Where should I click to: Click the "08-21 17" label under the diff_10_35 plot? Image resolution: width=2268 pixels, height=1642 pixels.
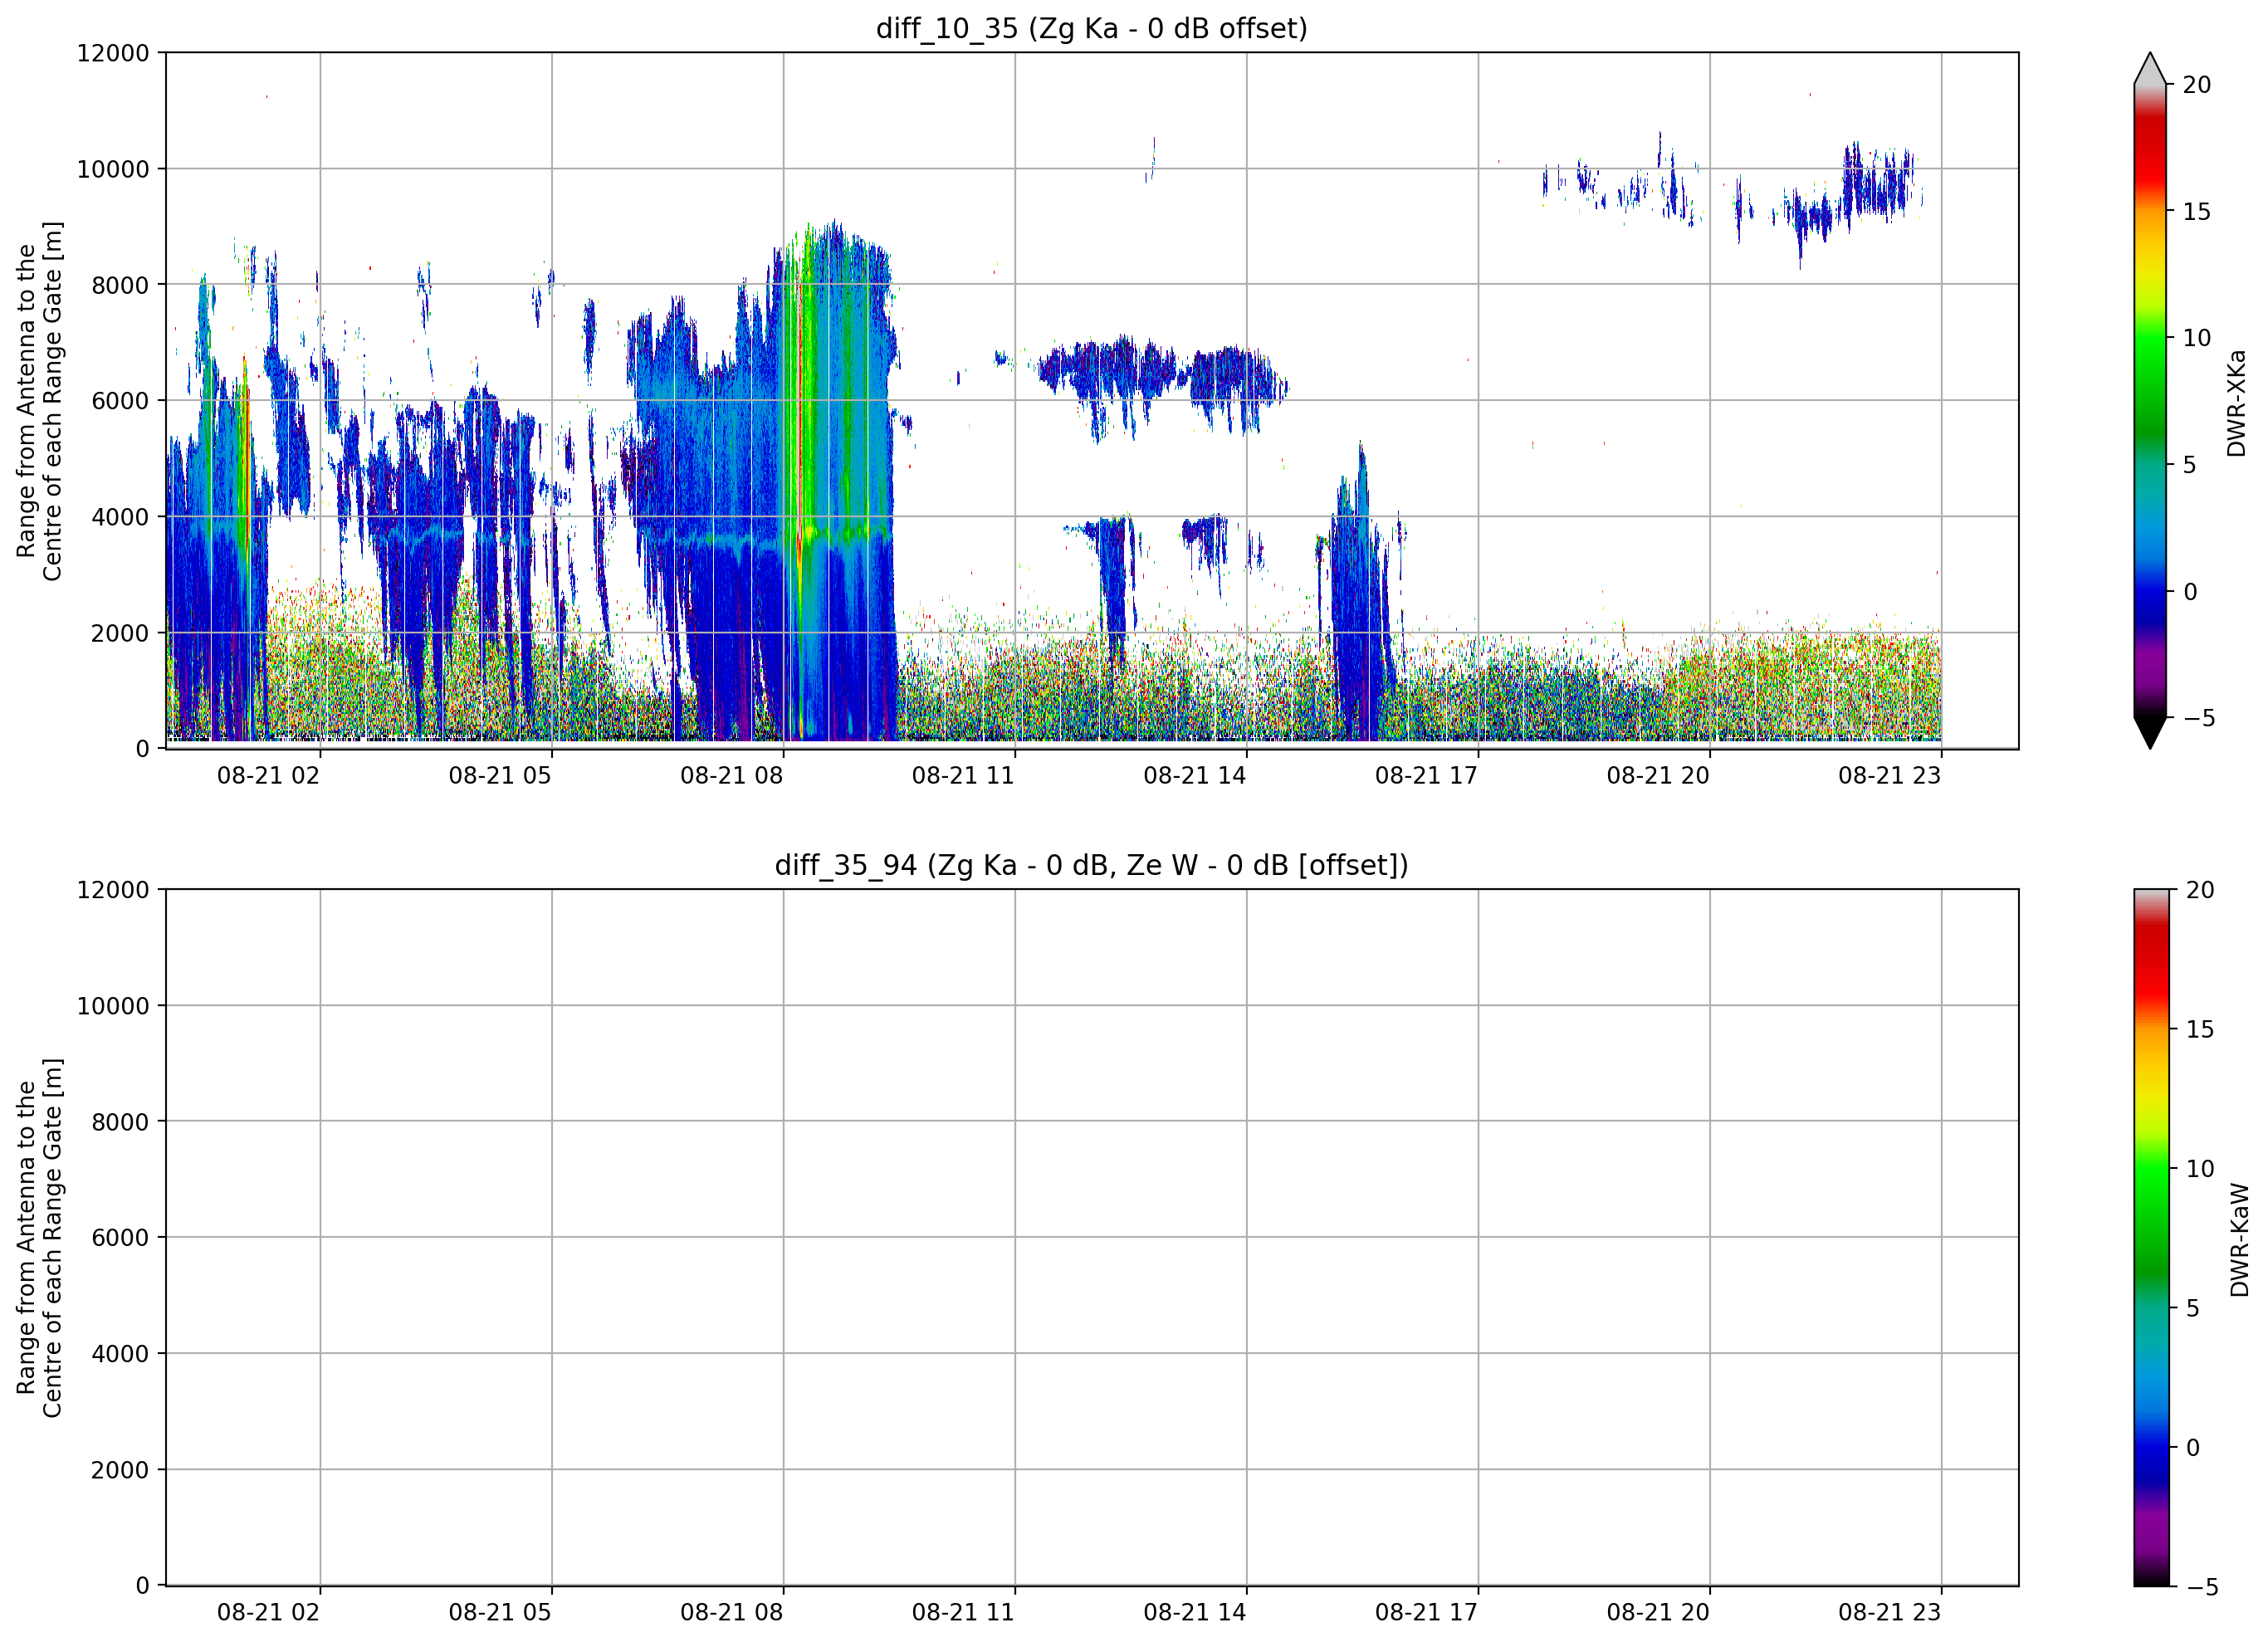1426,775
